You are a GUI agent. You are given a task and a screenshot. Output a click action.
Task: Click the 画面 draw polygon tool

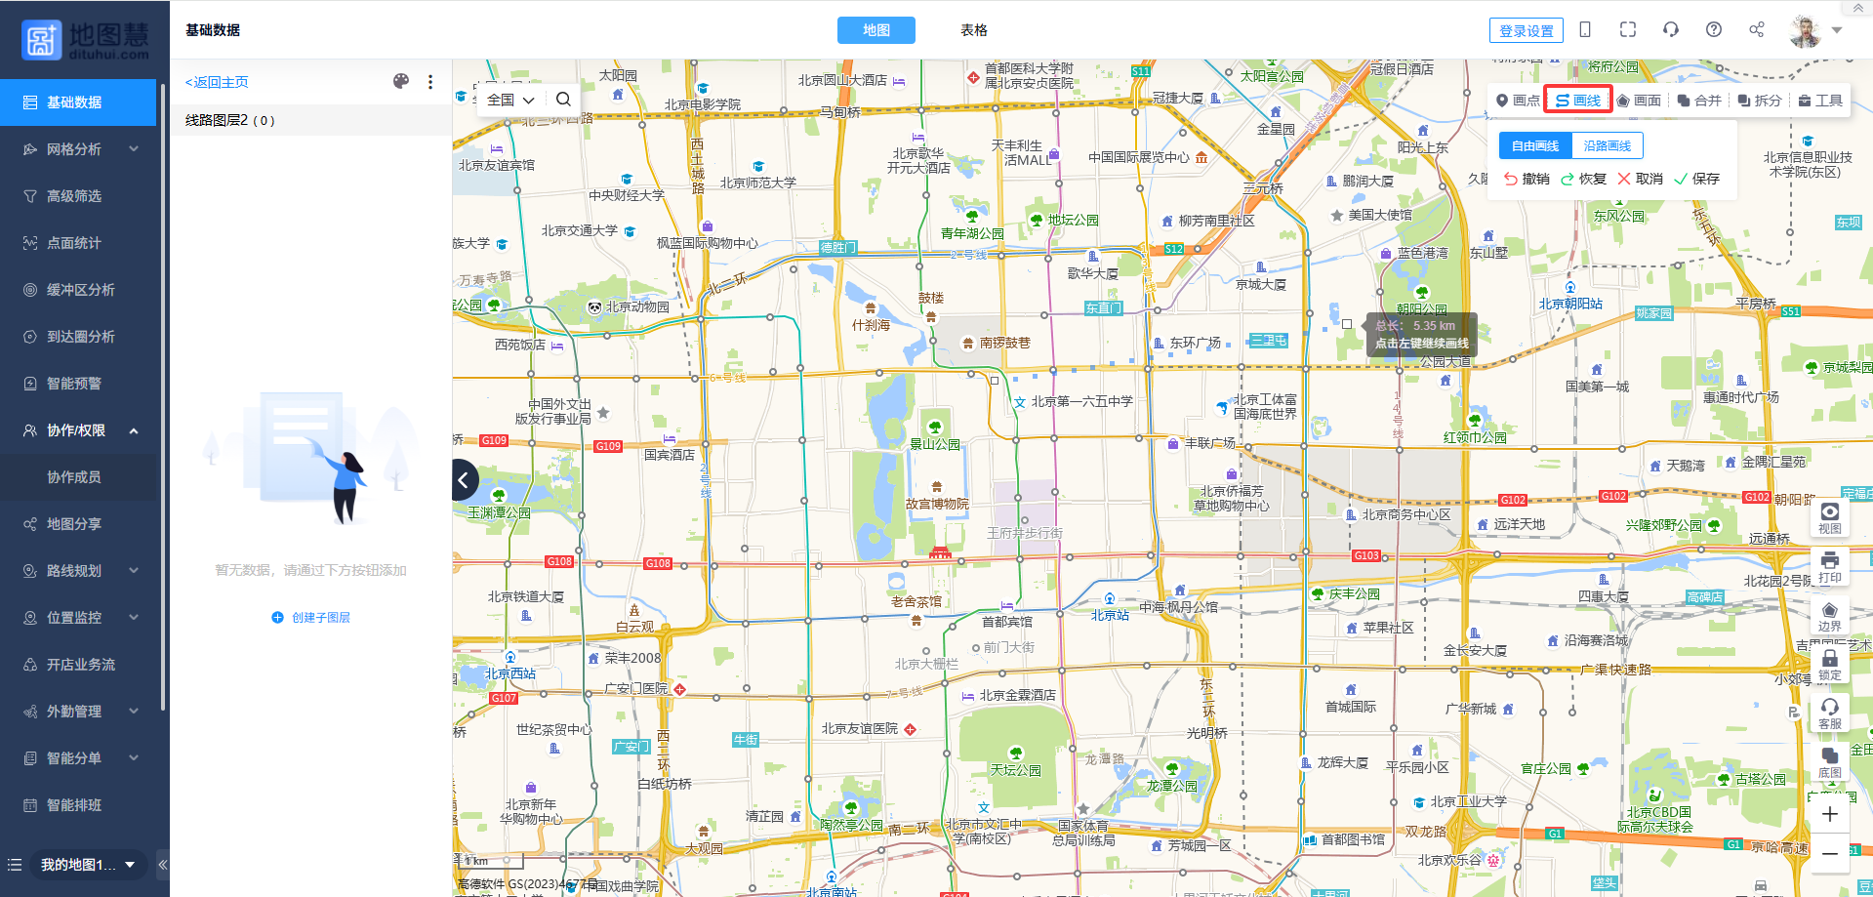point(1639,101)
